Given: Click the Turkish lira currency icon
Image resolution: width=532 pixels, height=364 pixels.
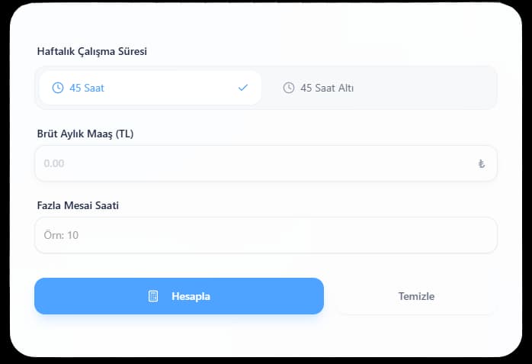Looking at the screenshot, I should click(x=482, y=163).
